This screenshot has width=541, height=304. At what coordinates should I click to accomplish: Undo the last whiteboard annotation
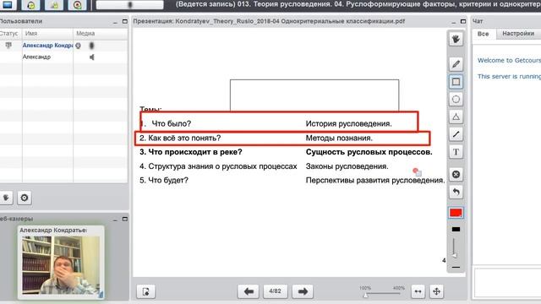coord(456,192)
